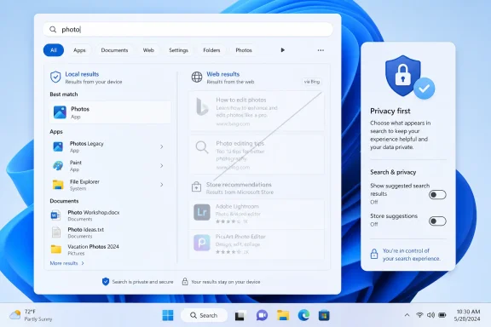Viewport: 491px width, 327px height.
Task: Open the Chat app on taskbar
Action: [262, 315]
